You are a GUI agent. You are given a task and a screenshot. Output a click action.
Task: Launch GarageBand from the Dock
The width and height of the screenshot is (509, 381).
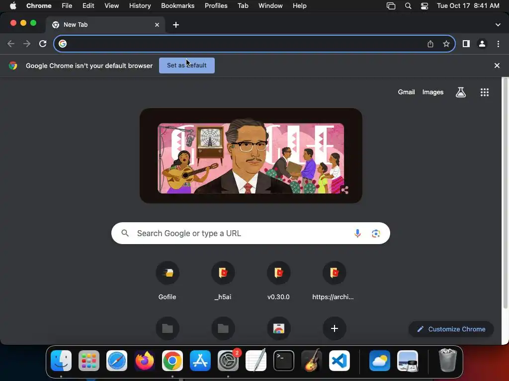312,360
